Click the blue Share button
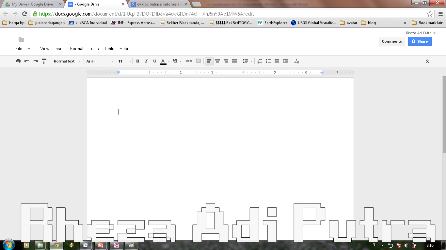Screen dimensions: 446x250 click(x=420, y=41)
